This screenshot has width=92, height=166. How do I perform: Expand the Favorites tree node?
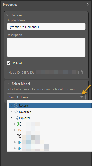click(12, 112)
